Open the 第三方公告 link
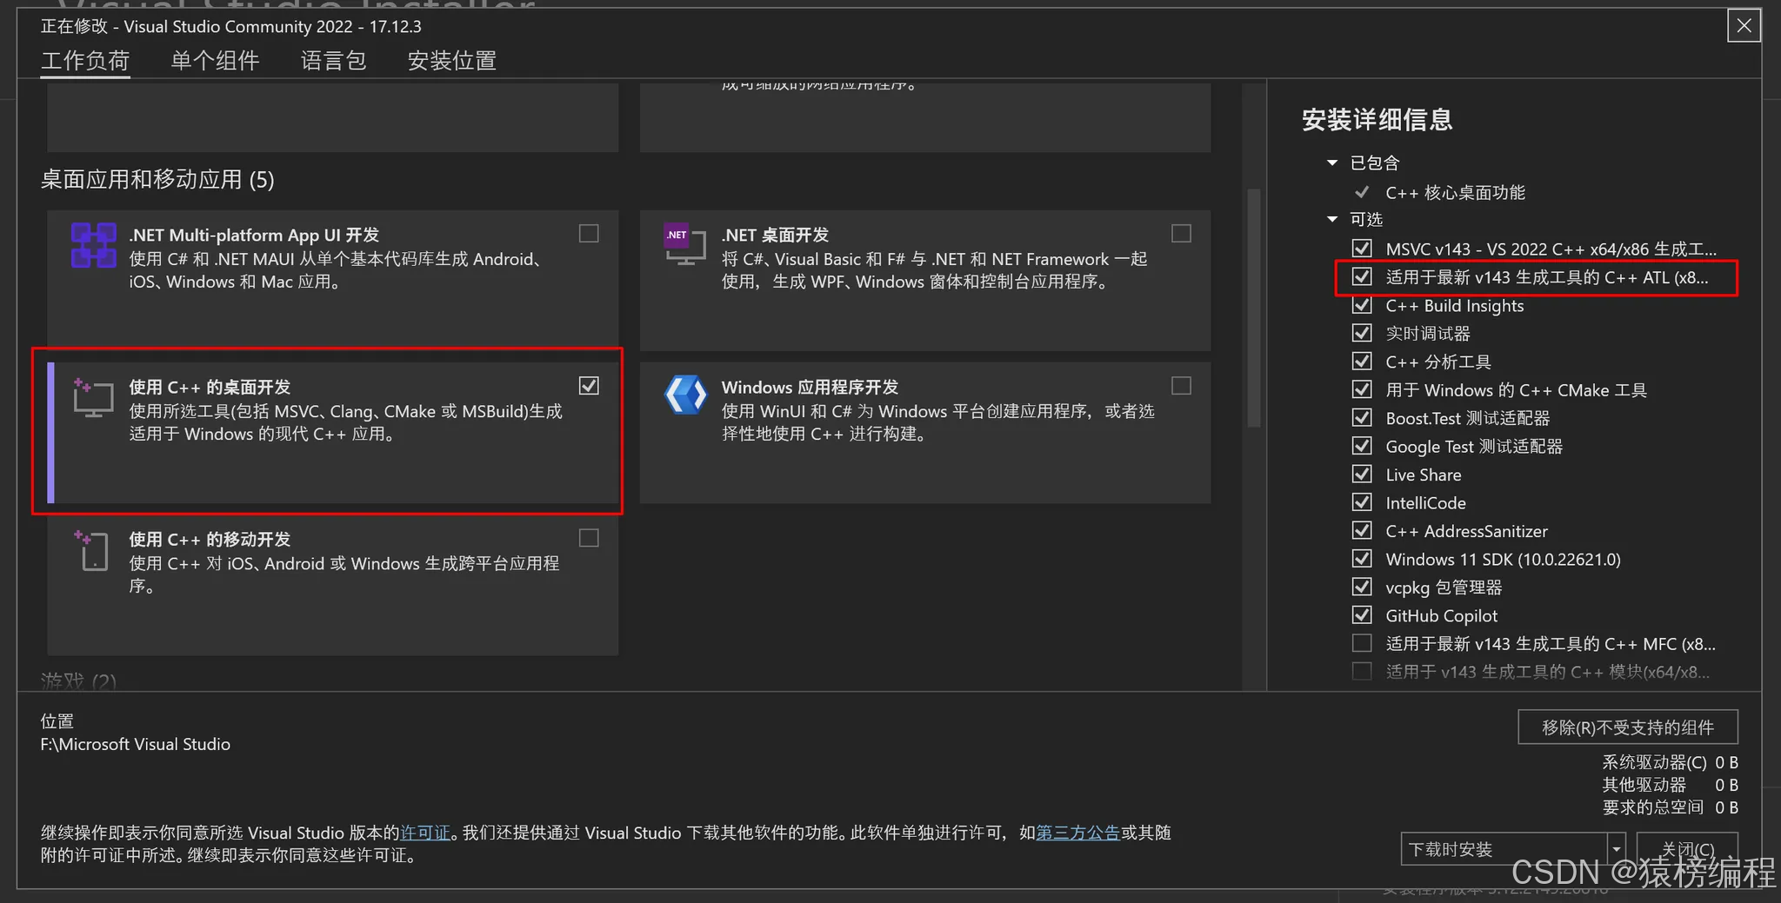This screenshot has width=1781, height=903. click(1077, 833)
